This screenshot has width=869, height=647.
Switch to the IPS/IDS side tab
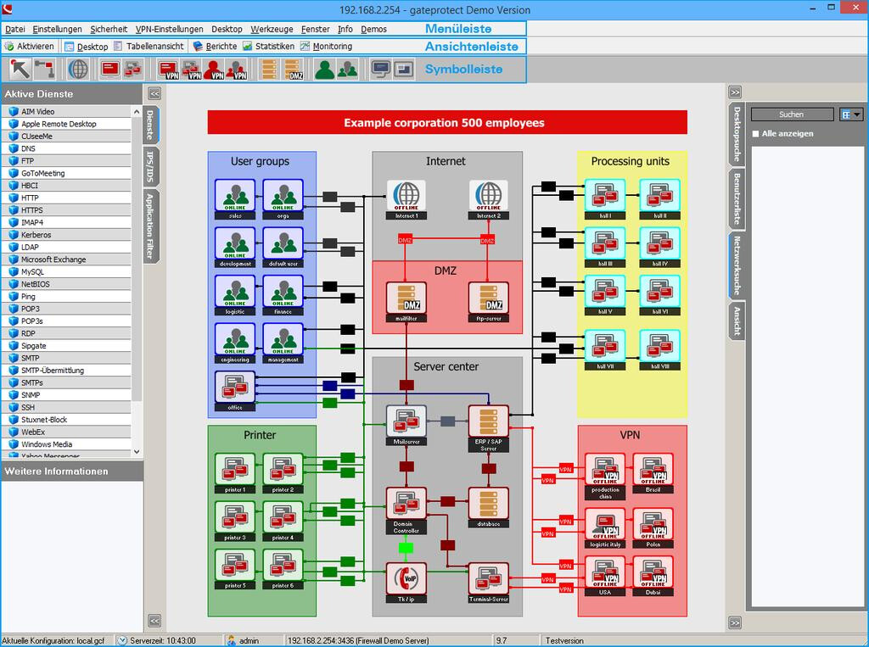point(151,166)
